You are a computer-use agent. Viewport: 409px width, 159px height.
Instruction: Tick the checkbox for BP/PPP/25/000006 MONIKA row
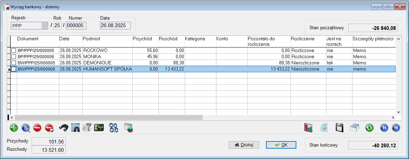14,57
